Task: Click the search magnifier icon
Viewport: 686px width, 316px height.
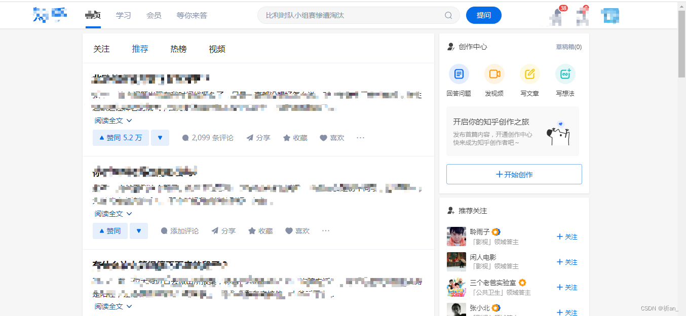Action: coord(448,15)
